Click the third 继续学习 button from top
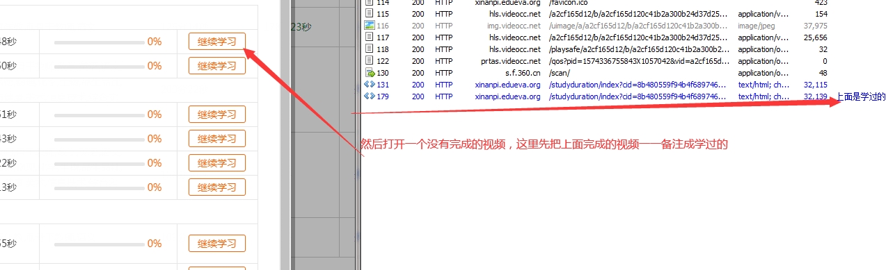 click(x=217, y=115)
